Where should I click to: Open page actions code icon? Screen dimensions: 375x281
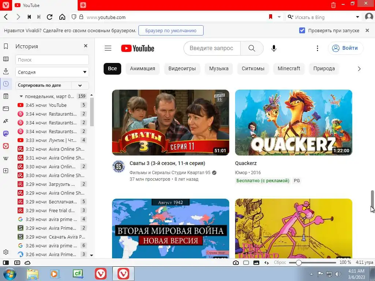click(267, 263)
